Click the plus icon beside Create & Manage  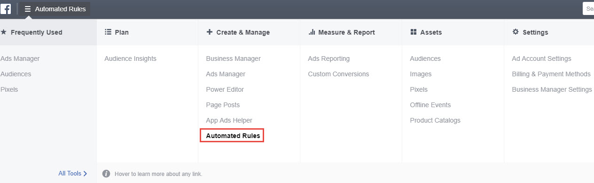(x=209, y=32)
